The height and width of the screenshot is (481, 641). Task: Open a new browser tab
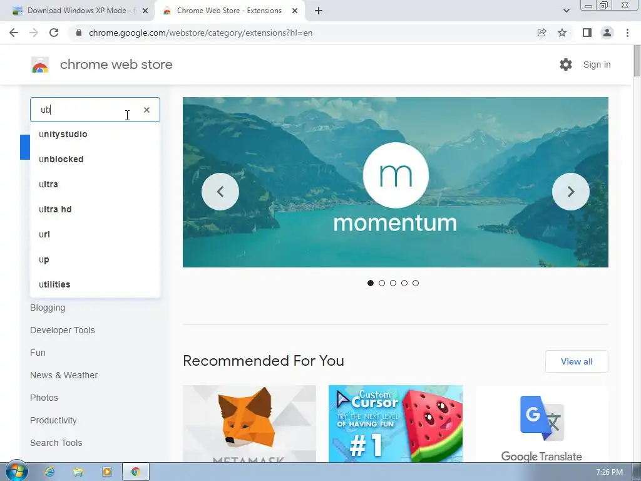coord(319,11)
